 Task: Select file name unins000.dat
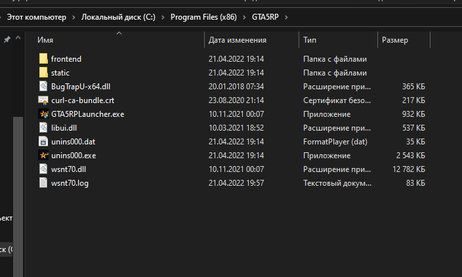point(73,142)
